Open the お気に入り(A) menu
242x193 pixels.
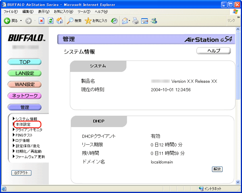(x=63, y=12)
